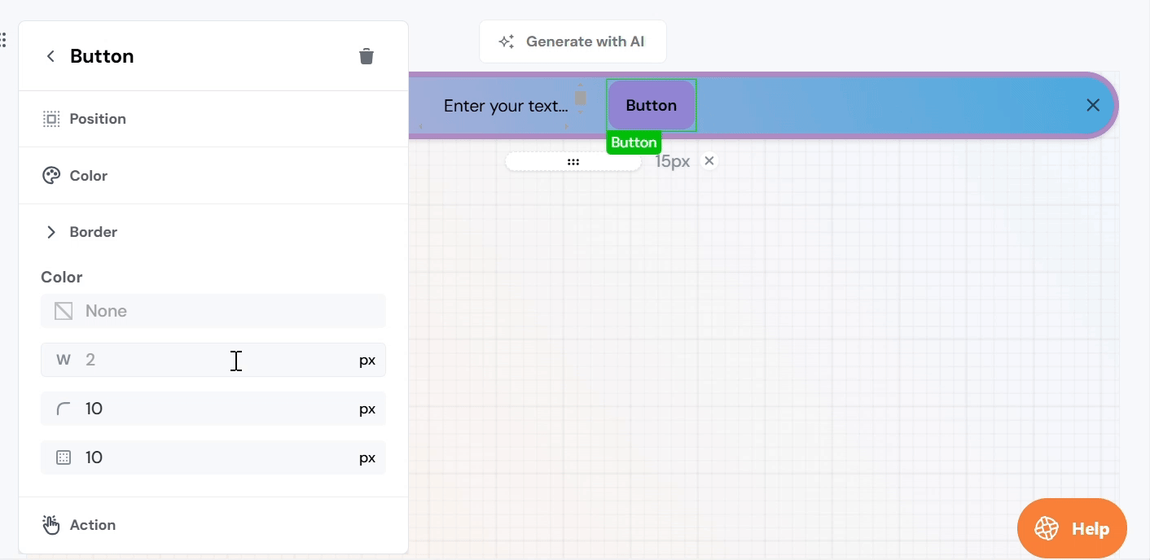Open the Color section with palette icon

coord(88,176)
